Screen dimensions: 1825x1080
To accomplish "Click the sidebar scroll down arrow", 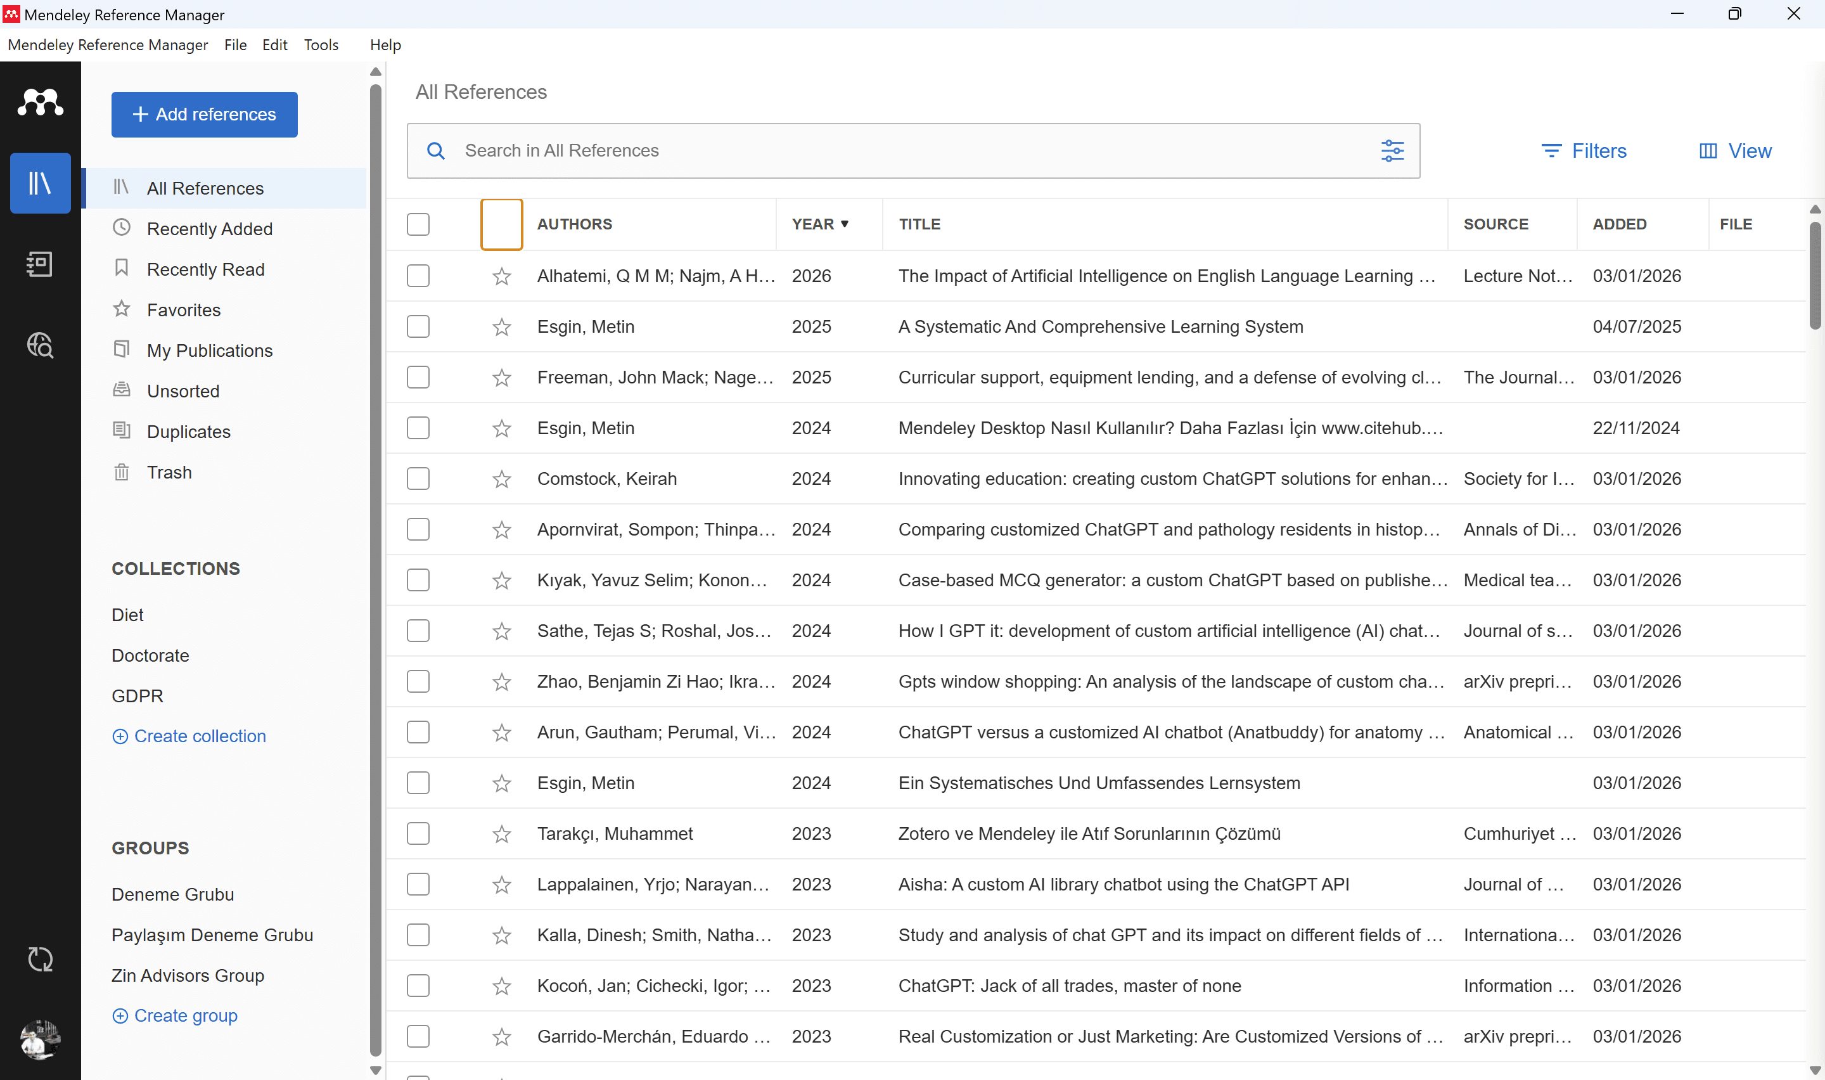I will tap(375, 1070).
